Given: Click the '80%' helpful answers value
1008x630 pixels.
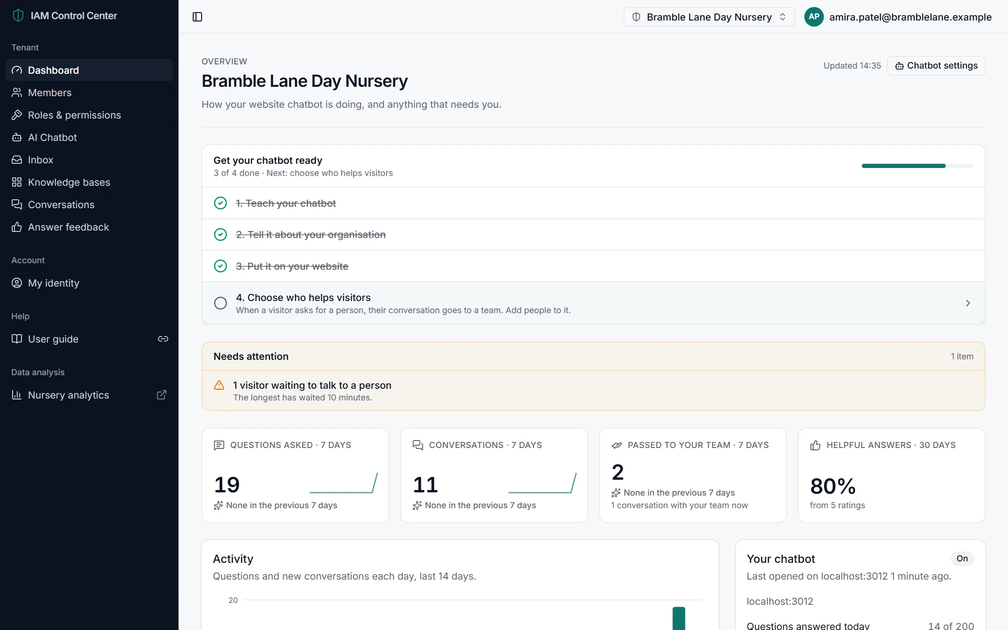Looking at the screenshot, I should [x=833, y=486].
